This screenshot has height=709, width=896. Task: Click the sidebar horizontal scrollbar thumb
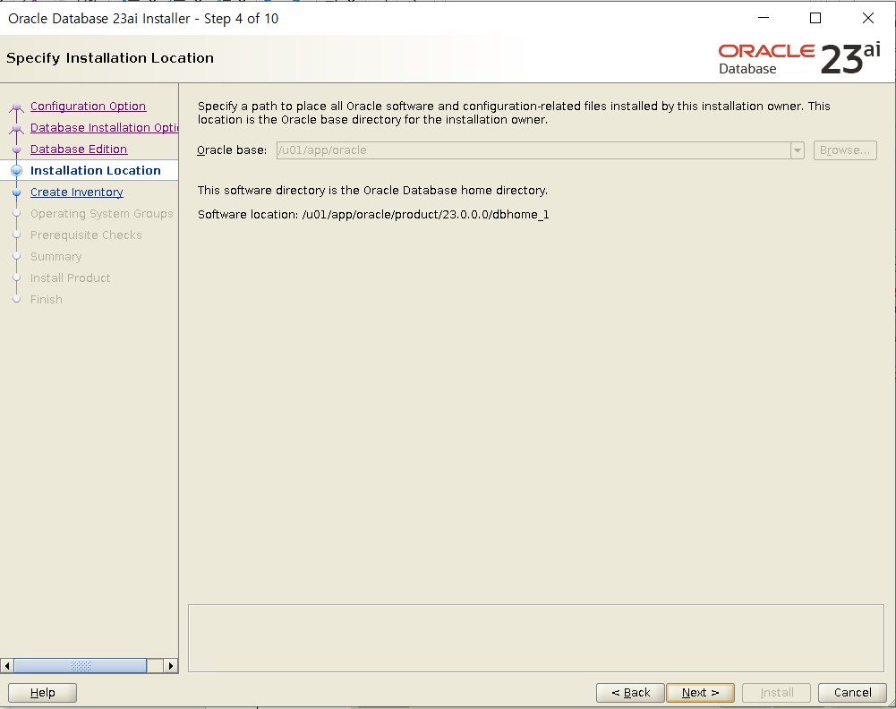80,665
